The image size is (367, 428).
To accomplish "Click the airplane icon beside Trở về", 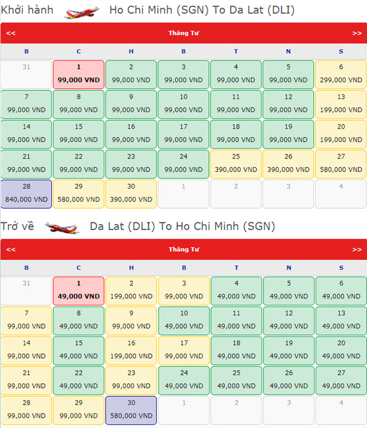I will pos(62,228).
